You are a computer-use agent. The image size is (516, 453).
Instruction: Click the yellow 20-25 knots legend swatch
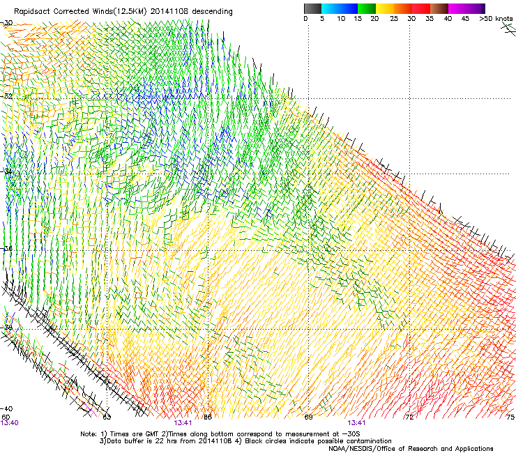385,8
